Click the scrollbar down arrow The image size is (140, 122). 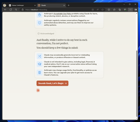click(x=137, y=118)
